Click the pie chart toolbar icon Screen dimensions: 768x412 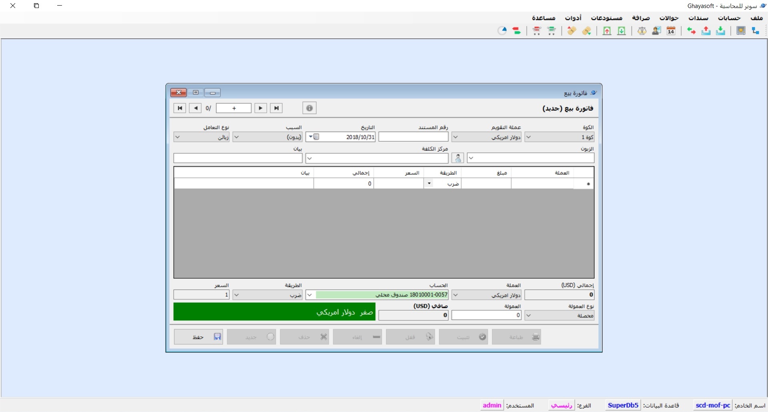coord(502,31)
